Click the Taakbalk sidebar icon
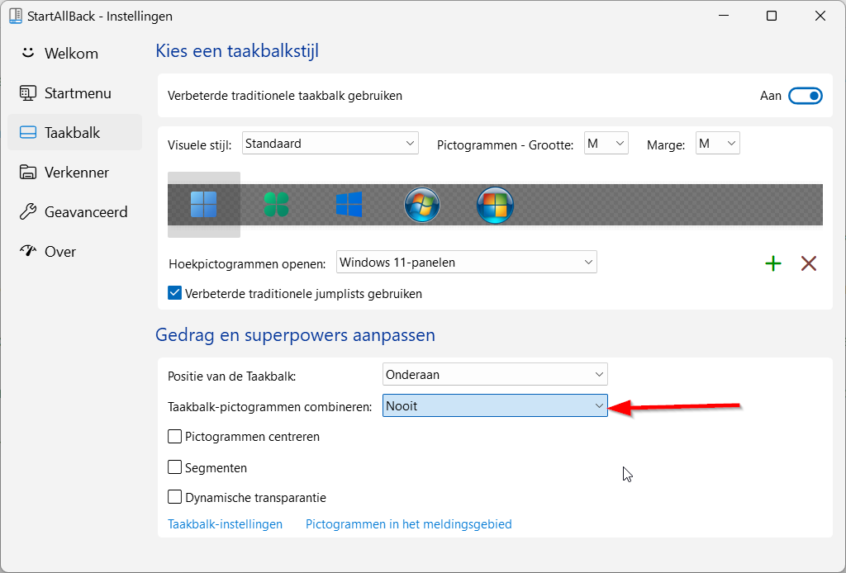Image resolution: width=846 pixels, height=573 pixels. pyautogui.click(x=27, y=133)
